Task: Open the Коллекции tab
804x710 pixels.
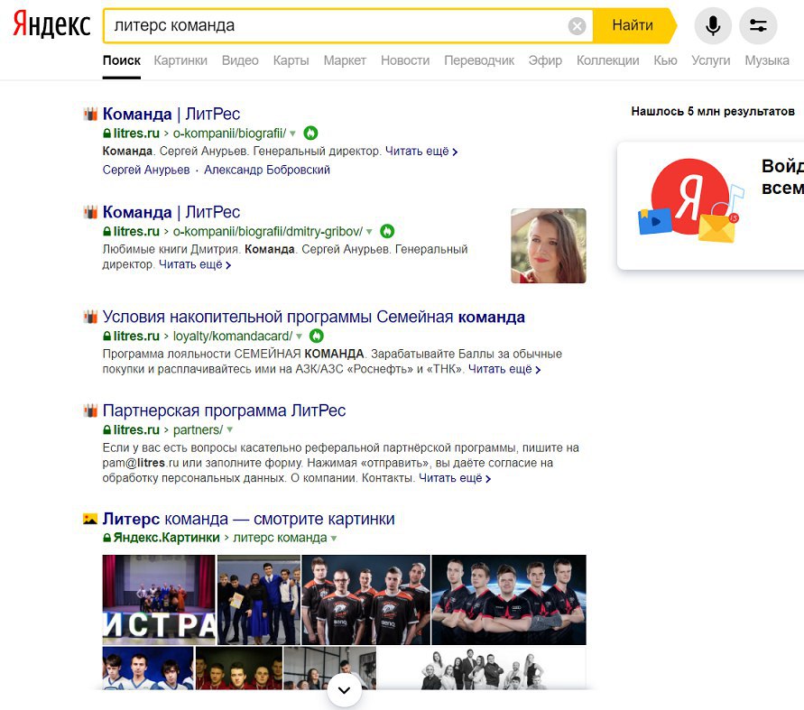Action: pos(607,60)
